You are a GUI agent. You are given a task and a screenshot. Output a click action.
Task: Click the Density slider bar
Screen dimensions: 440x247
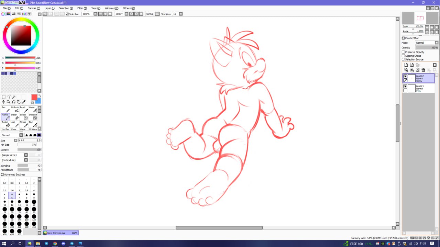click(29, 150)
